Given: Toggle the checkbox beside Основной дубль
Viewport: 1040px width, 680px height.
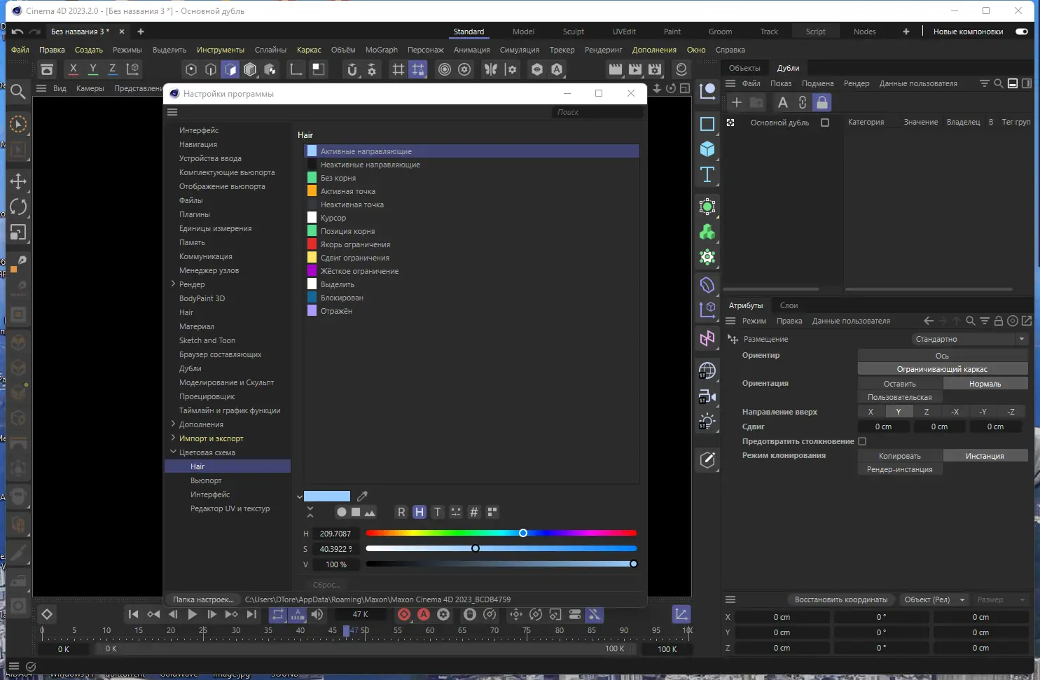Looking at the screenshot, I should [825, 123].
